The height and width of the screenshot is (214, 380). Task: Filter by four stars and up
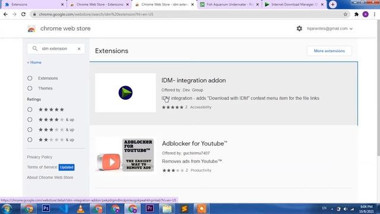click(x=30, y=119)
